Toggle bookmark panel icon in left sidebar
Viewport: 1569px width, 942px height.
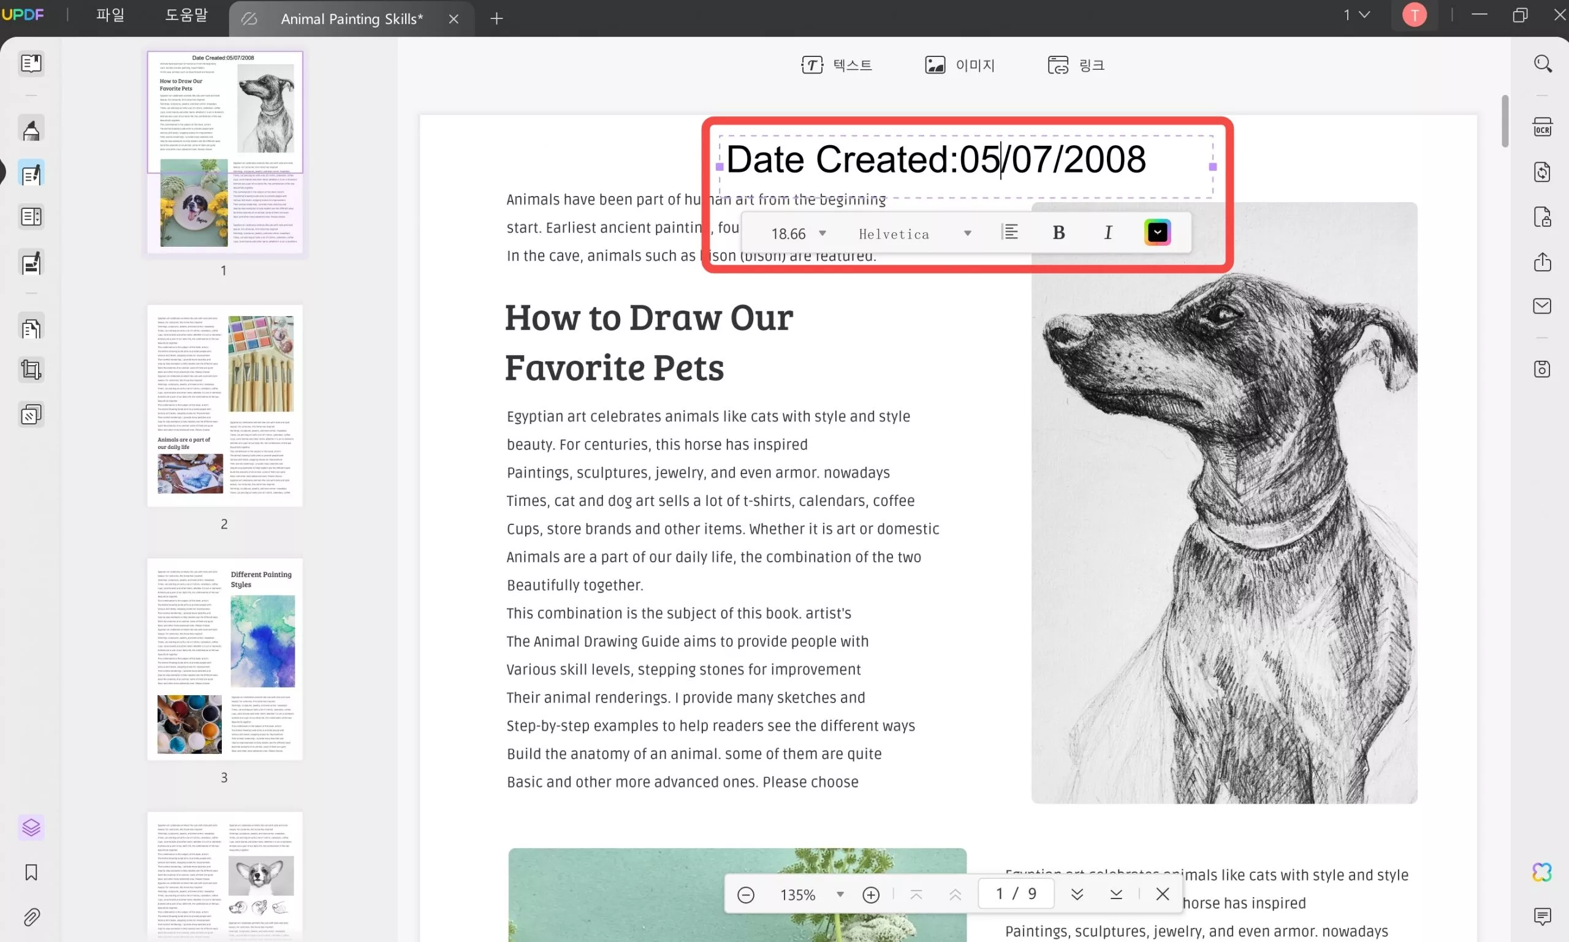[30, 873]
